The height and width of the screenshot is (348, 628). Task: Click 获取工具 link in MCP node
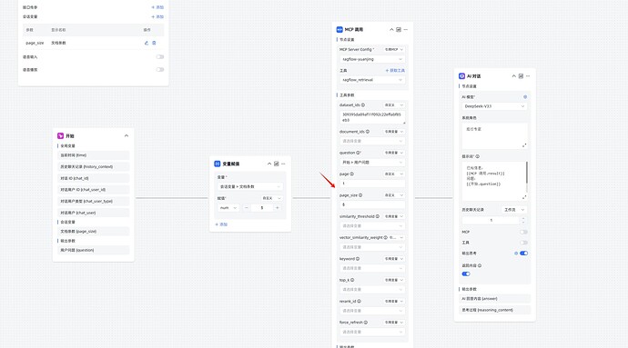[395, 70]
